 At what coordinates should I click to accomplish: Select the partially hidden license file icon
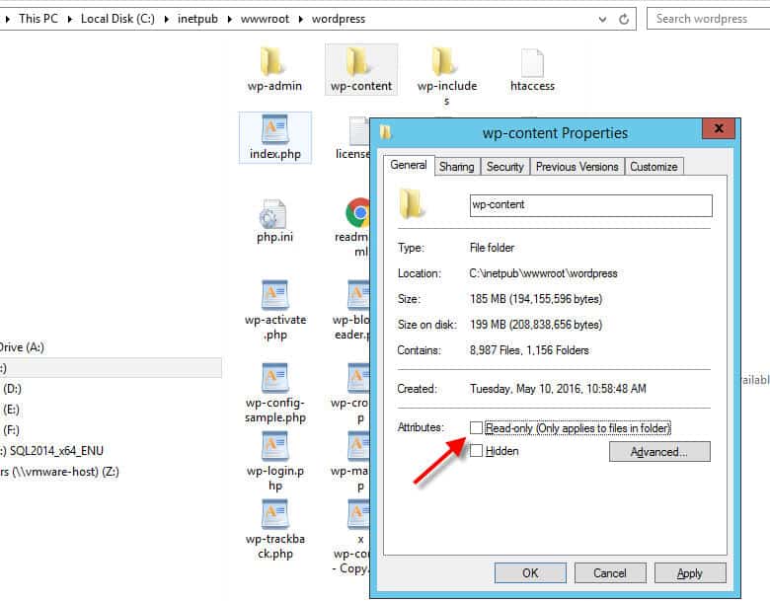pos(359,131)
